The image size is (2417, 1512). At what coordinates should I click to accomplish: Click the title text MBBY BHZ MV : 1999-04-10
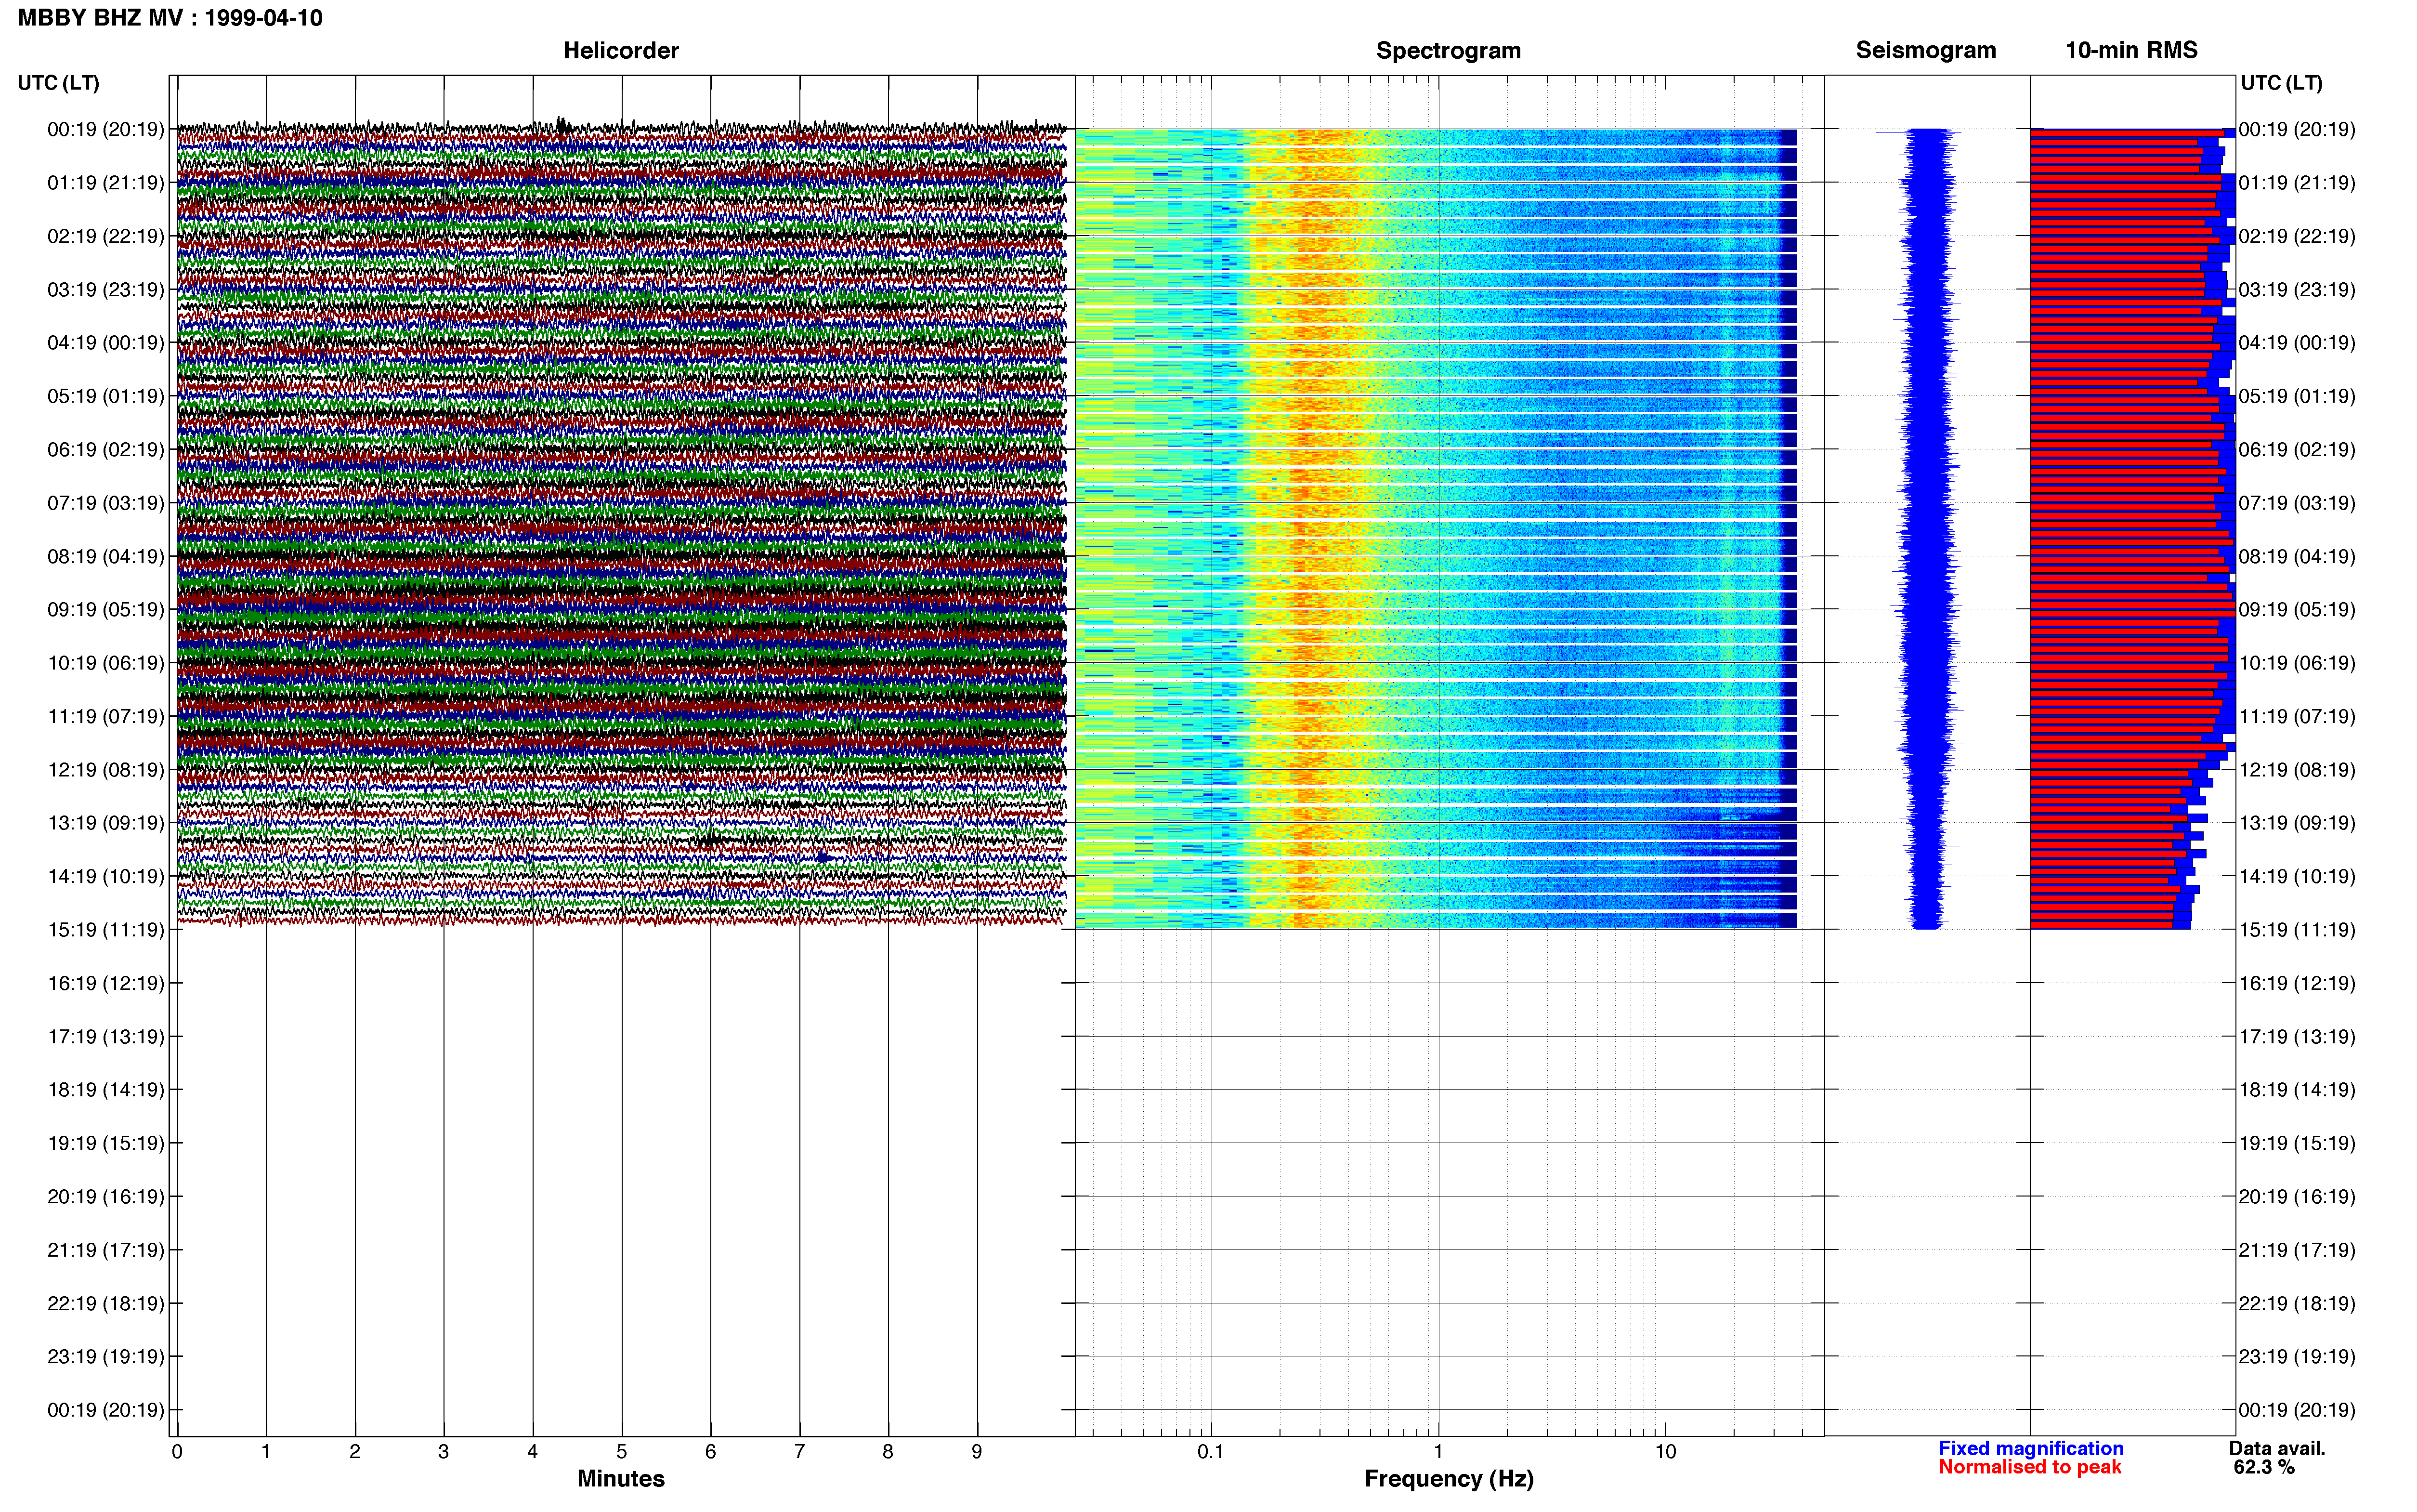point(170,18)
